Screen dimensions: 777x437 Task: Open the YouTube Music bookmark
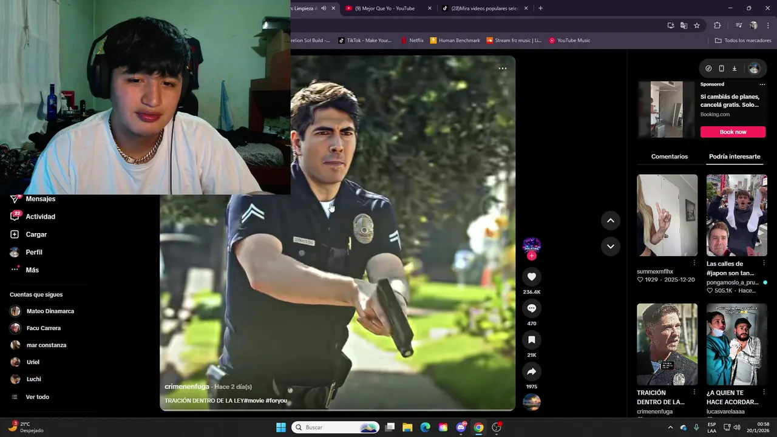click(x=569, y=41)
